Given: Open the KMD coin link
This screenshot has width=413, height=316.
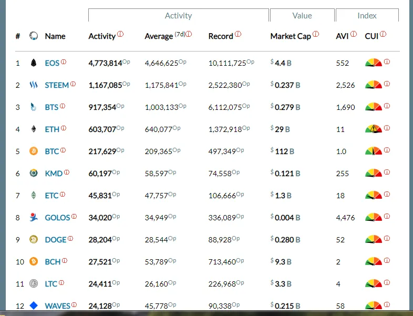Looking at the screenshot, I should (54, 174).
